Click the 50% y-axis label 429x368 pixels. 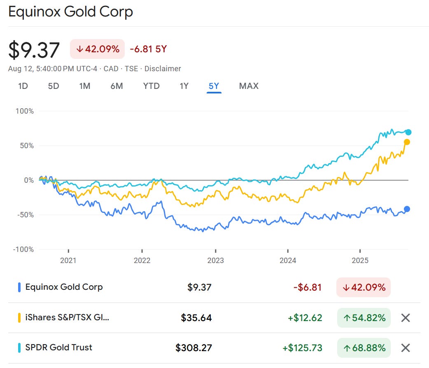tap(27, 146)
